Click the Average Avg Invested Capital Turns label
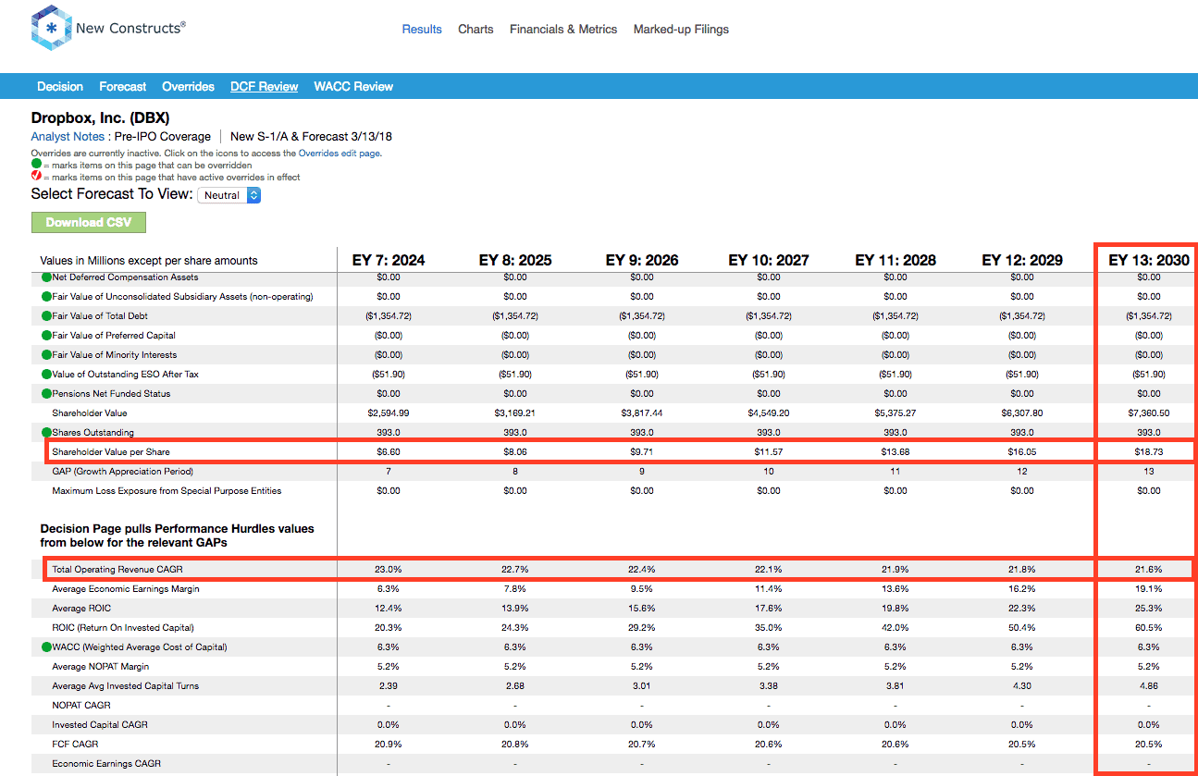This screenshot has height=776, width=1198. tap(126, 686)
